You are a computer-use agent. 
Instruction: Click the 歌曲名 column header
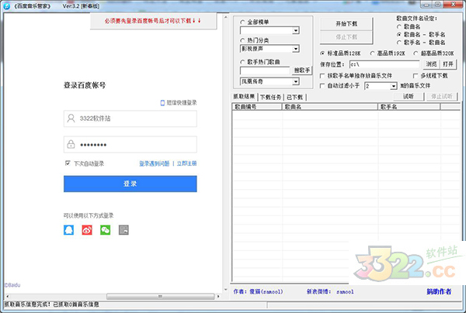[329, 107]
